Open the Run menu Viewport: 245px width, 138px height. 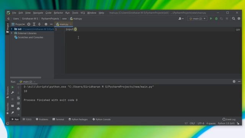[67, 13]
